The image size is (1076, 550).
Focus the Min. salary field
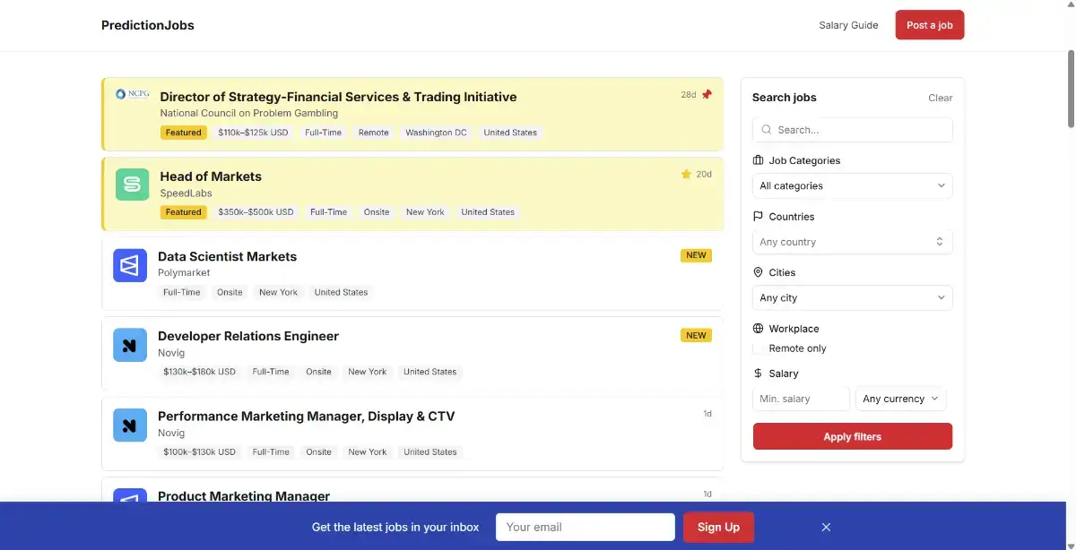801,399
